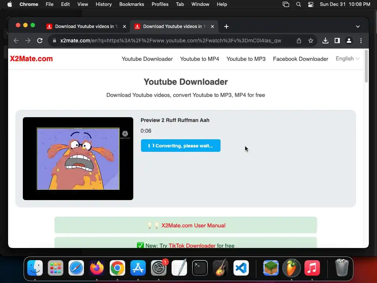Click the X2Mate.com logo
Image resolution: width=377 pixels, height=283 pixels.
coord(31,59)
